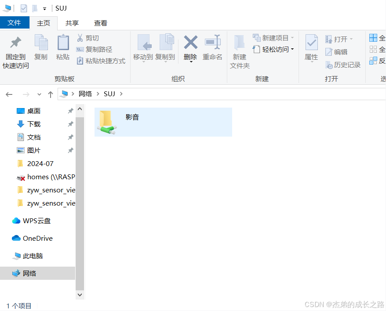Open 下载 (Downloads) in quick access
386x311 pixels.
pyautogui.click(x=34, y=124)
